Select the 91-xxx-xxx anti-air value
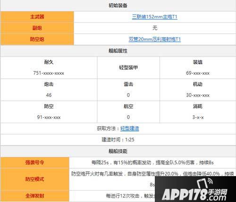 click(x=49, y=117)
